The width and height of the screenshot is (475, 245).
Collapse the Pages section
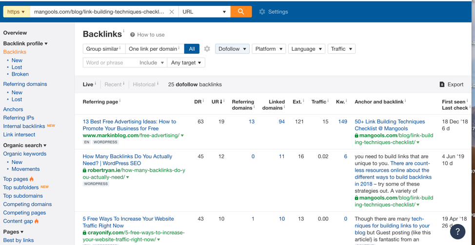click(x=13, y=232)
